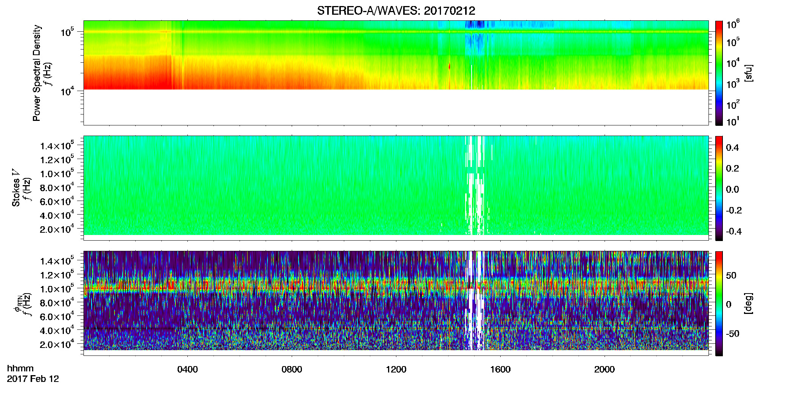Click the -0.4 label on Stokes V color bar
This screenshot has height=408, width=792.
(734, 231)
